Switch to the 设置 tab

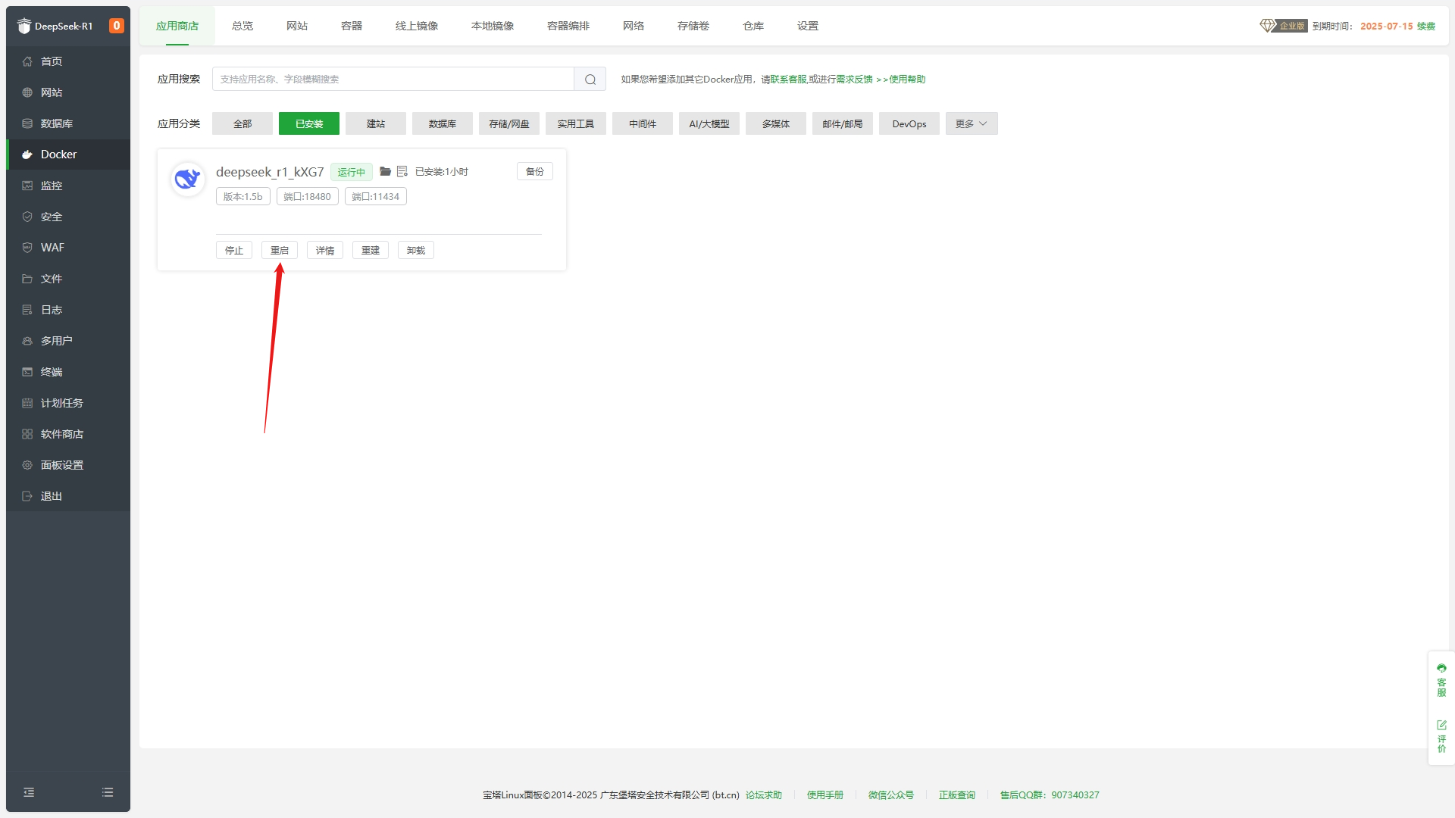coord(808,26)
